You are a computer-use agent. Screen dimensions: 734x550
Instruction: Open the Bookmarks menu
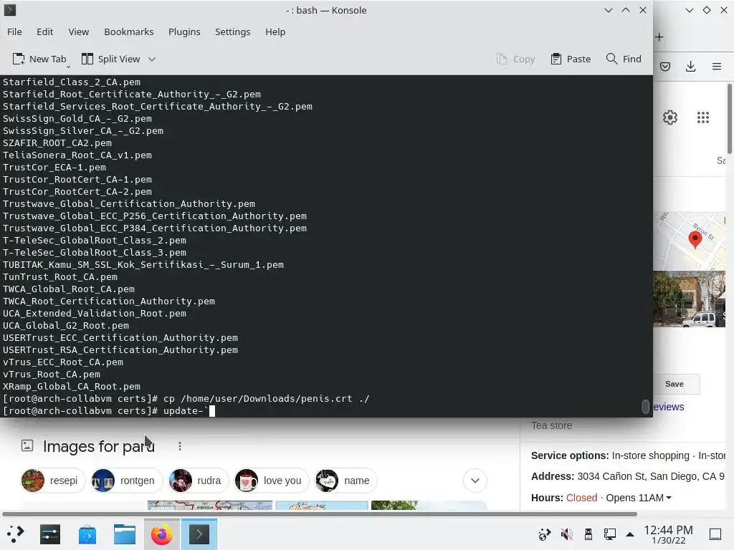pos(129,32)
